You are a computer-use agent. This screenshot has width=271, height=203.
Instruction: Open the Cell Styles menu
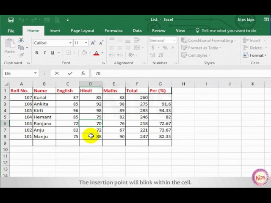pyautogui.click(x=196, y=55)
